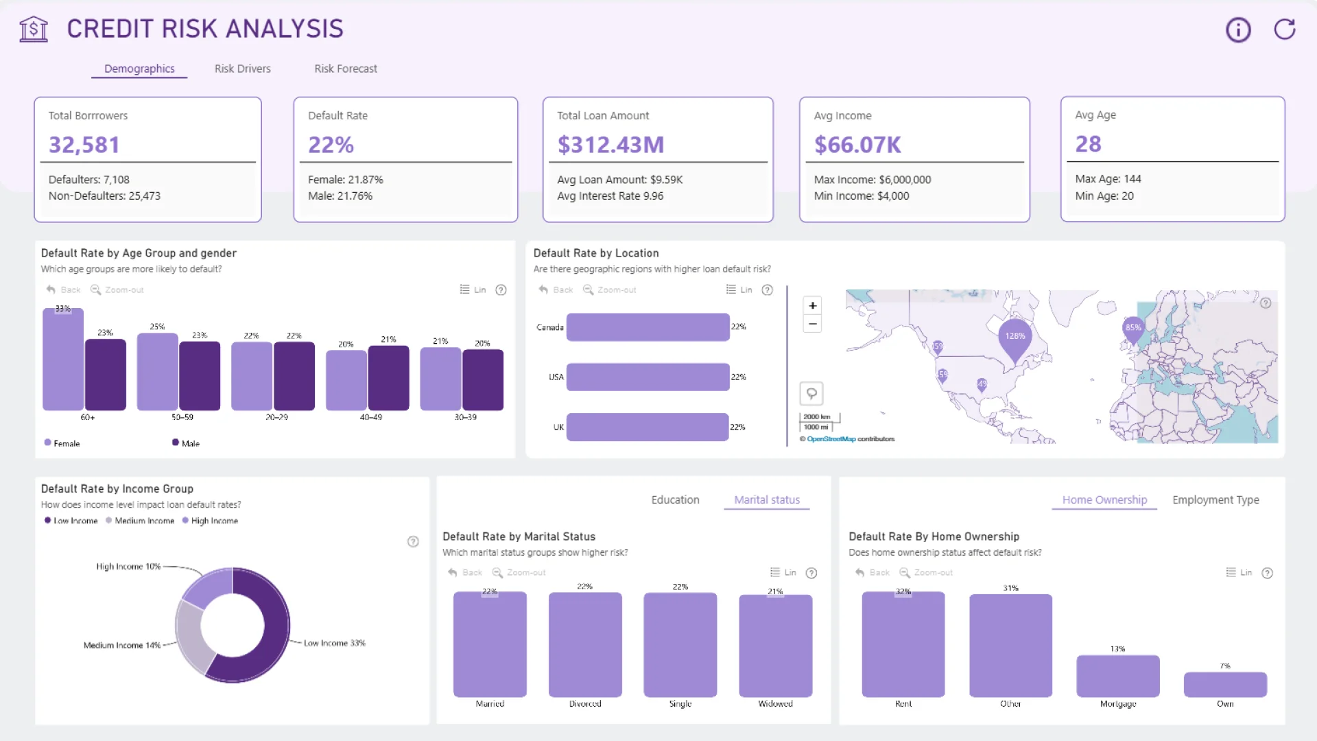Image resolution: width=1317 pixels, height=741 pixels.
Task: Toggle Female legend in age chart
Action: click(x=62, y=443)
